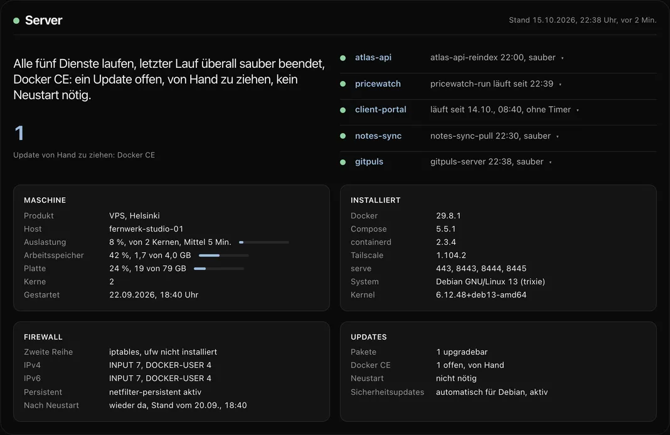
Task: Click the 'Update von Hand zu ziehen: Docker CE' caption
Action: coord(84,155)
